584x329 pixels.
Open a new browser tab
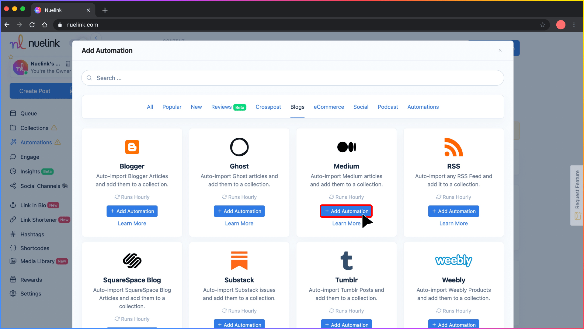[x=105, y=10]
